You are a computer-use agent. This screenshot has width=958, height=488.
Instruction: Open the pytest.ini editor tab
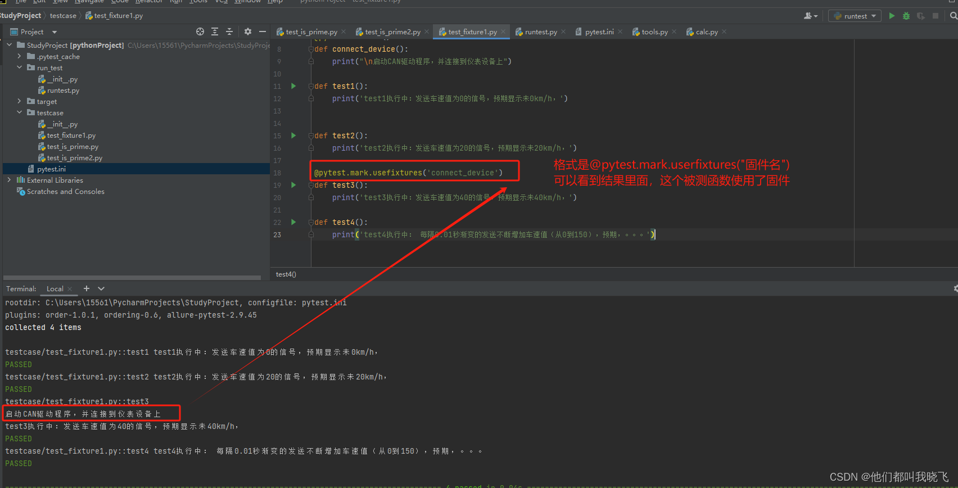pos(599,32)
